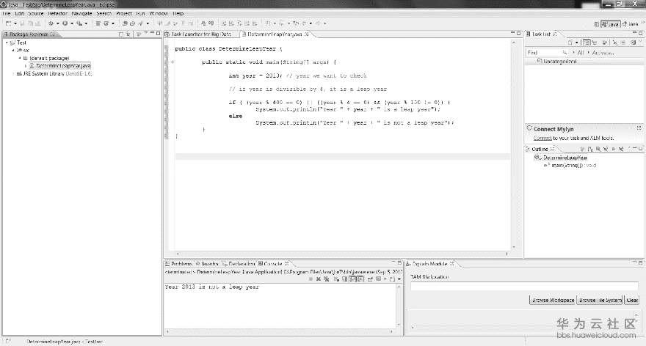Screen dimensions: 646x346
Task: Click the New Task icon in Task List
Action: pos(570,43)
